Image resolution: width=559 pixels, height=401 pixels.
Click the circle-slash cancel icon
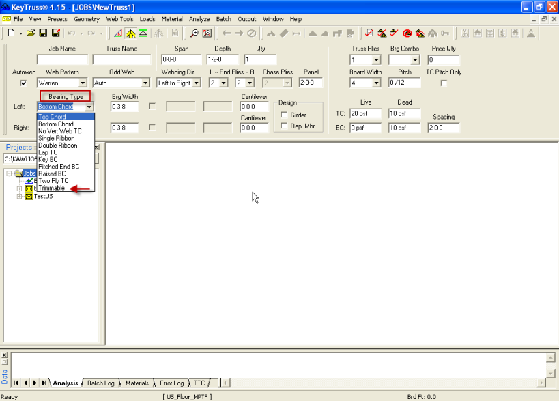click(252, 33)
